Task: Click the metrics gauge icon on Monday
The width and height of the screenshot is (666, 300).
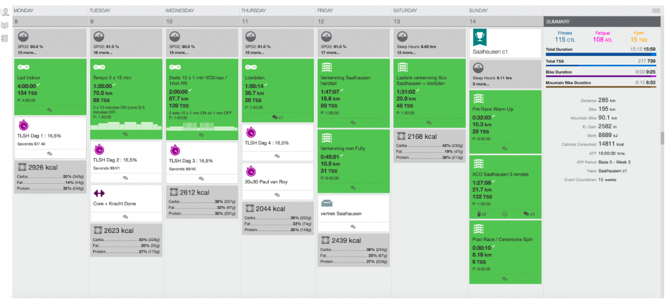Action: pyautogui.click(x=23, y=36)
